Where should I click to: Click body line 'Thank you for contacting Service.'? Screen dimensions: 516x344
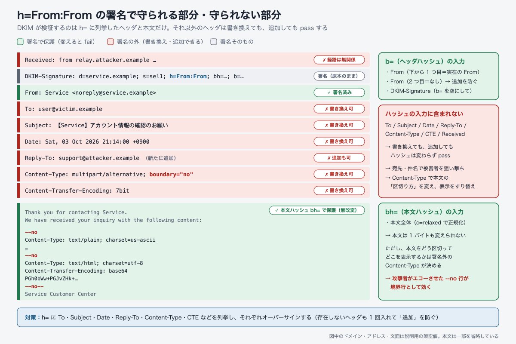(x=76, y=212)
